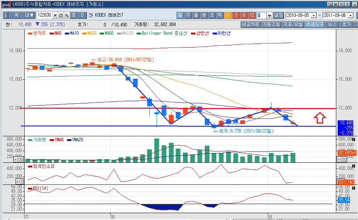
Task: Select the red 12 interval button
Action: coord(252,15)
